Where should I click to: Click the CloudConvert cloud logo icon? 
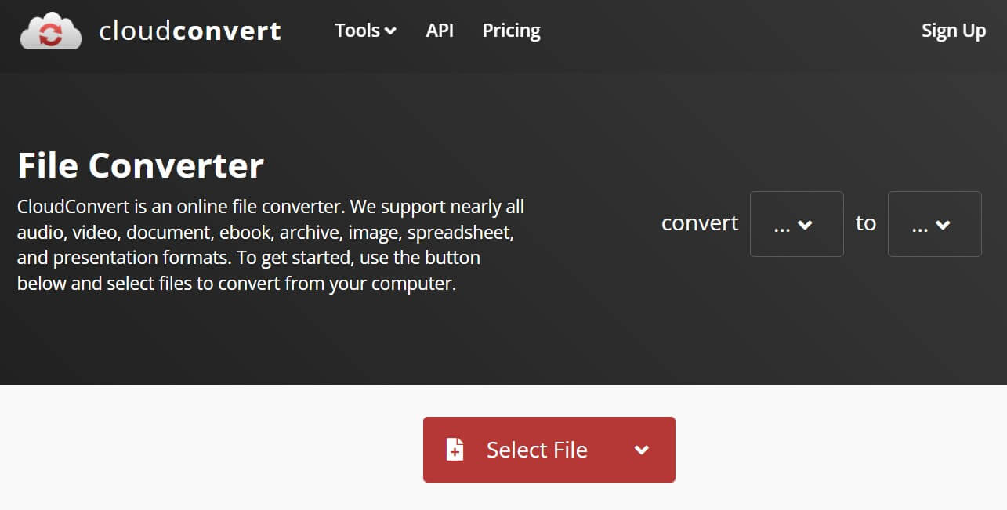50,30
